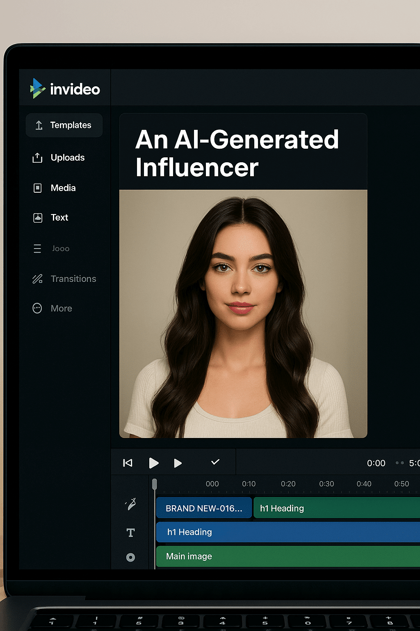Viewport: 420px width, 631px height.
Task: Click the Text sidebar icon
Action: point(37,218)
